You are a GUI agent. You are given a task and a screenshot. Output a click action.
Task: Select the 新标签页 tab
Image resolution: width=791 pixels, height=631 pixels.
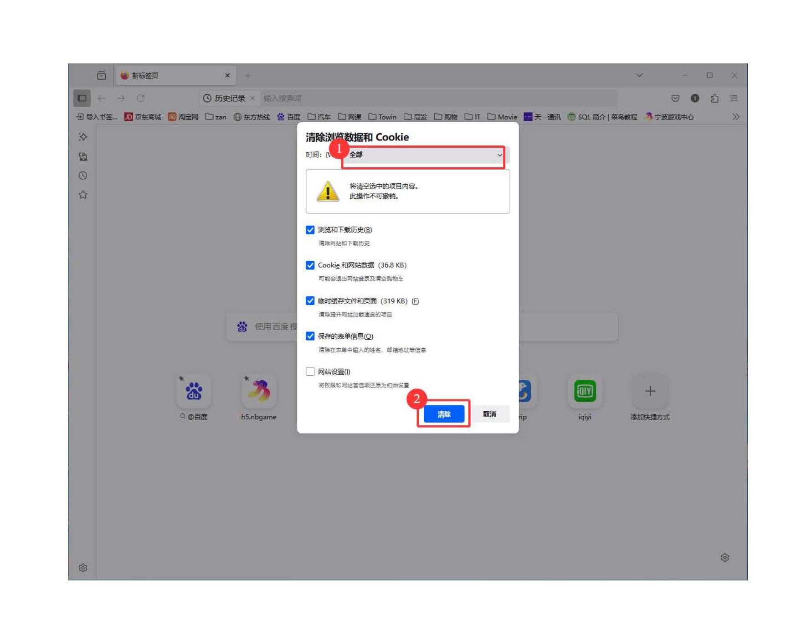(x=176, y=75)
